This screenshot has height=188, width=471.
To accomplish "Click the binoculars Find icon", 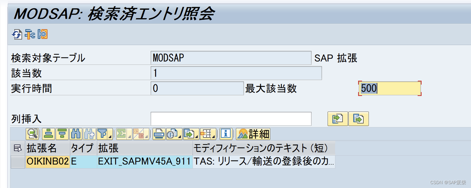I will click(x=76, y=134).
